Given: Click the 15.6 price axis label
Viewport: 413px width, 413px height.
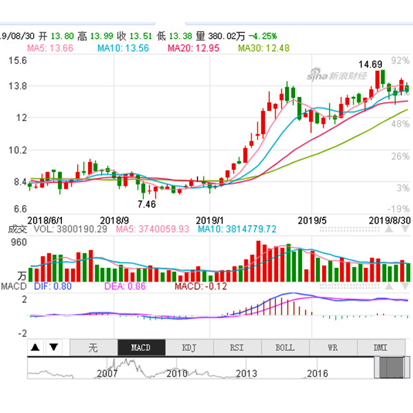Looking at the screenshot, I should tap(18, 61).
